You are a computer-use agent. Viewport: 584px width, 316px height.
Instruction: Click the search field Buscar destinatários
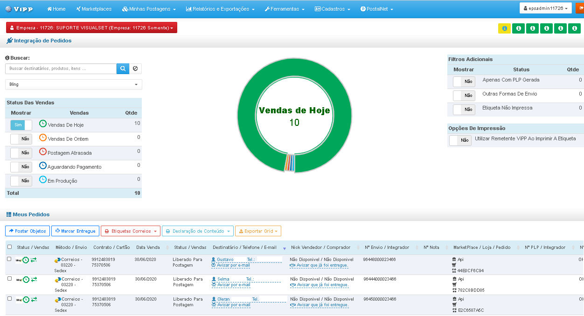61,69
